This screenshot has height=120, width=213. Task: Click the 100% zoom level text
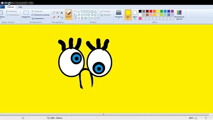click(191, 118)
